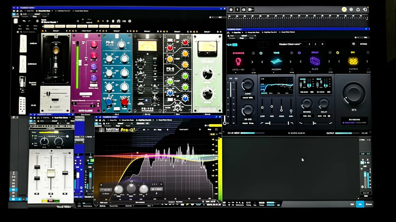The width and height of the screenshot is (396, 222).
Task: Toggle HQ mode in Virtual Mix Rack
Action: [124, 21]
